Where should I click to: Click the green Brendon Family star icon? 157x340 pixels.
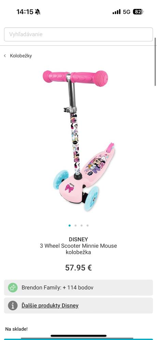(x=13, y=287)
